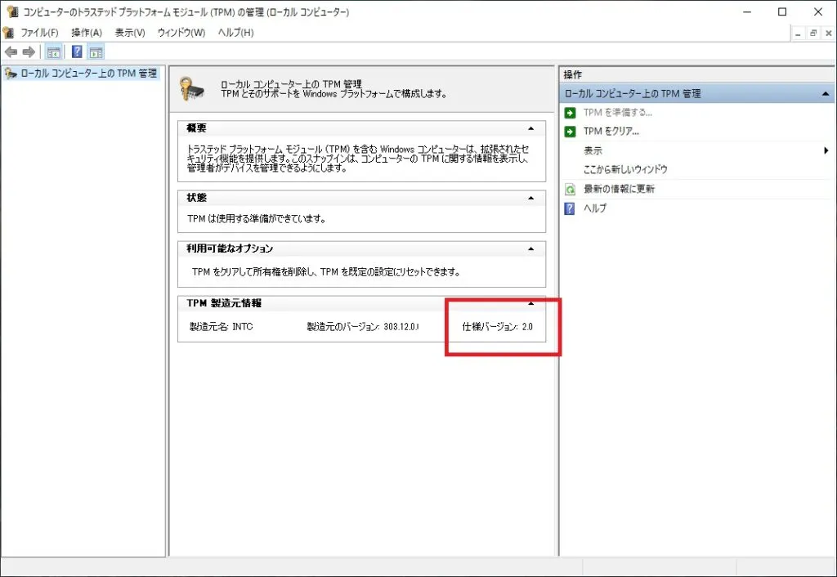The height and width of the screenshot is (577, 837).
Task: Open the ヘルプ(H) menu
Action: click(235, 33)
